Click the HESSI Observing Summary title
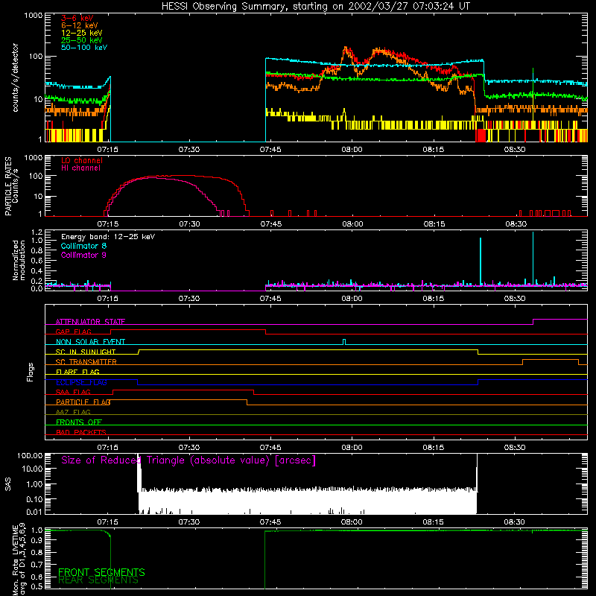The height and width of the screenshot is (596, 596). [315, 7]
